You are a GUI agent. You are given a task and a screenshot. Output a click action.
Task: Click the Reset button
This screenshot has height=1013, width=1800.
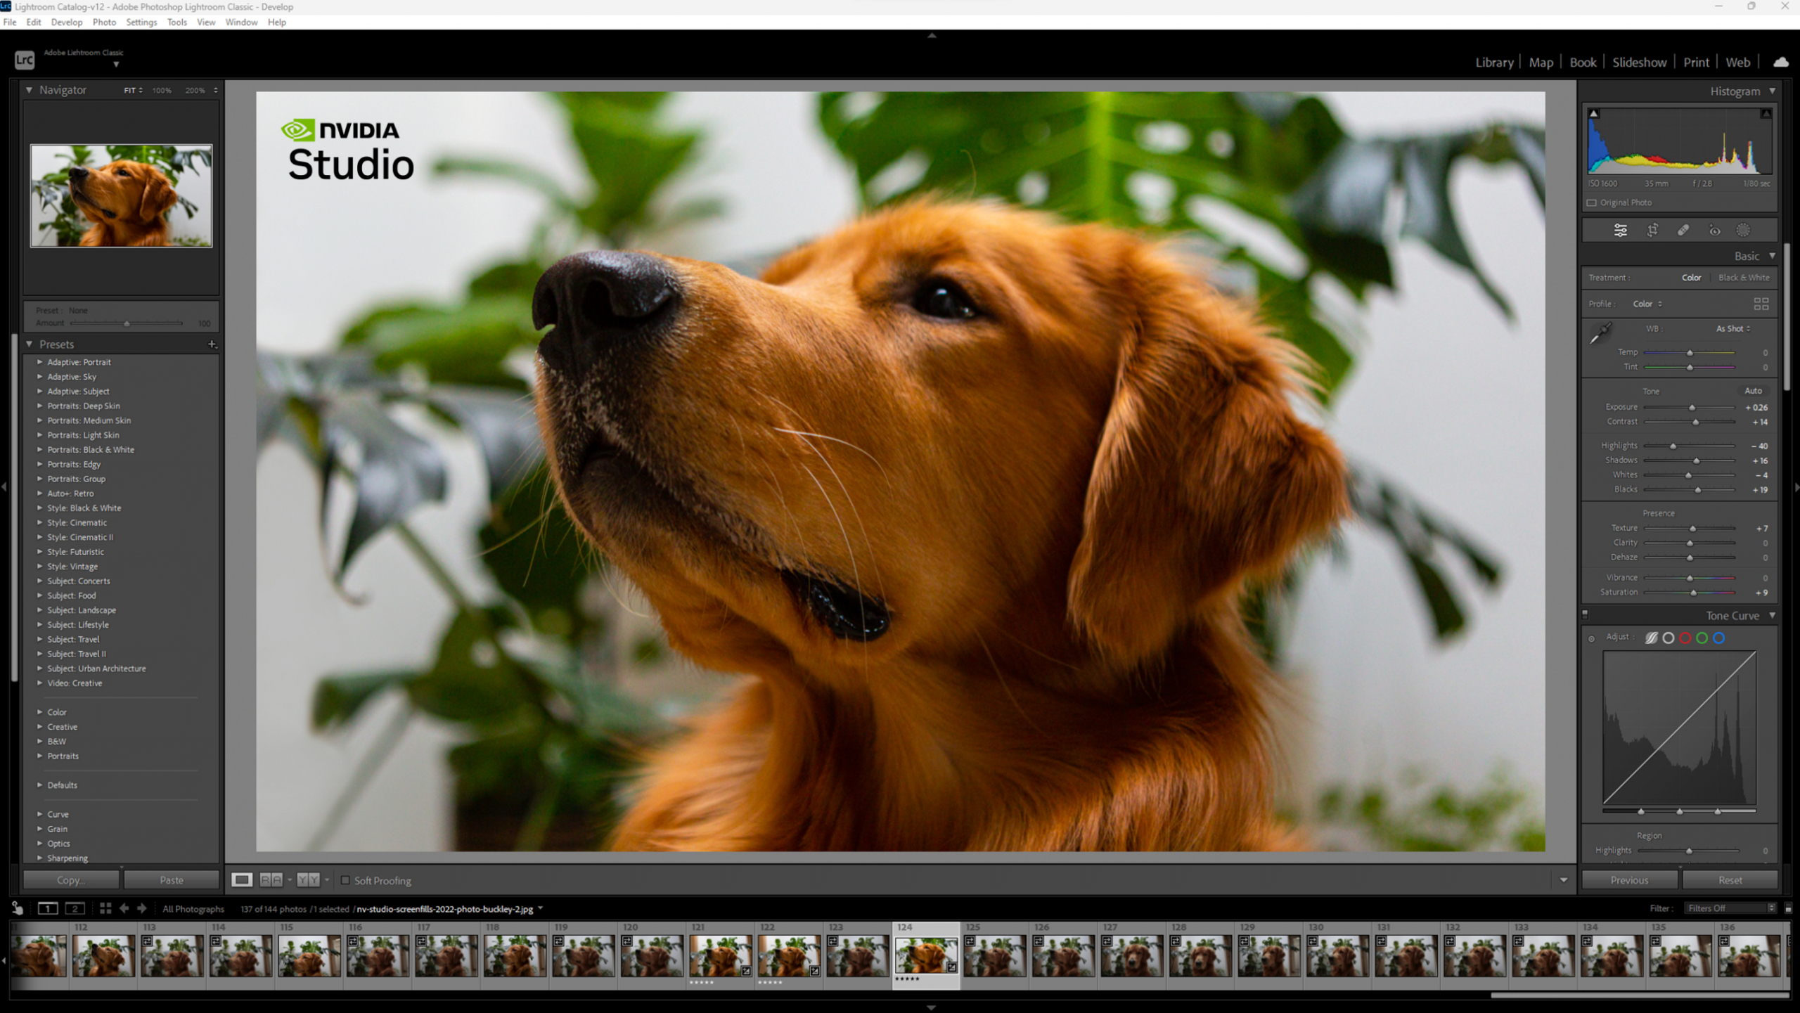1730,880
